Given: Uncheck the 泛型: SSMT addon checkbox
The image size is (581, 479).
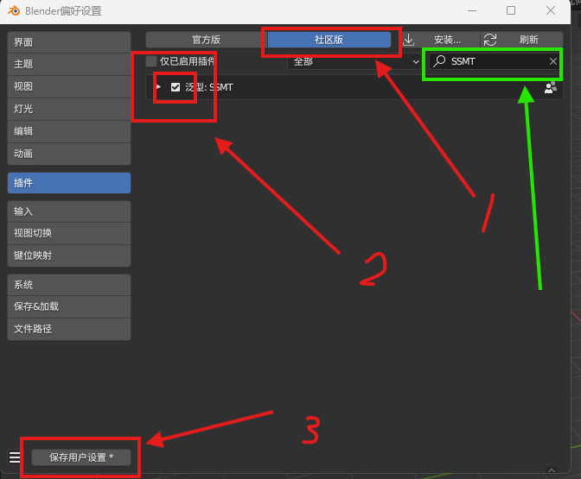Looking at the screenshot, I should tap(176, 87).
